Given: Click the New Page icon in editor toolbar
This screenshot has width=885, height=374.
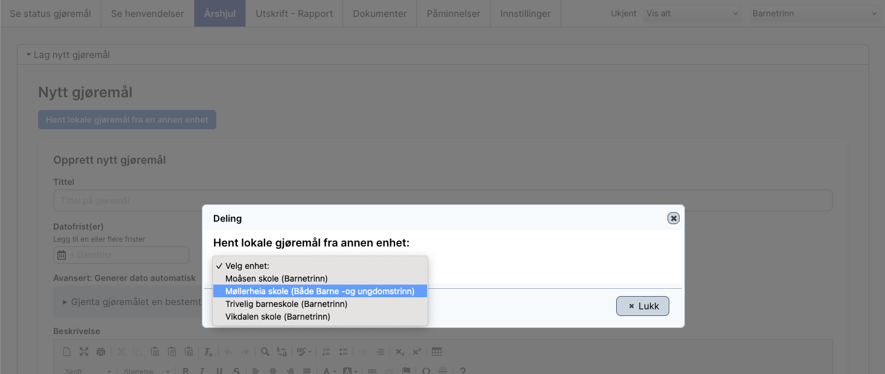Looking at the screenshot, I should click(67, 352).
